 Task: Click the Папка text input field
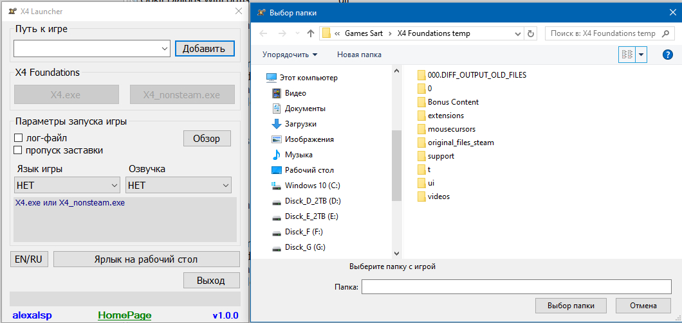(x=516, y=286)
